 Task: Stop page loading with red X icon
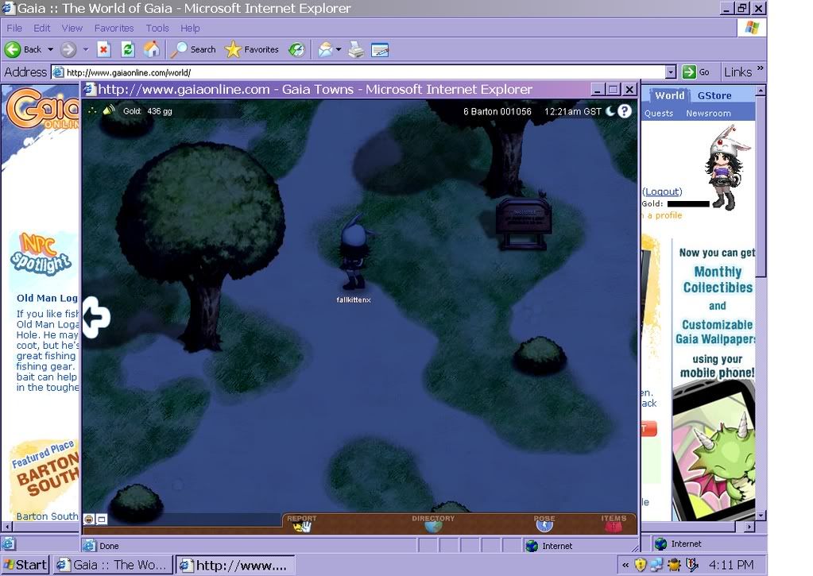point(103,50)
